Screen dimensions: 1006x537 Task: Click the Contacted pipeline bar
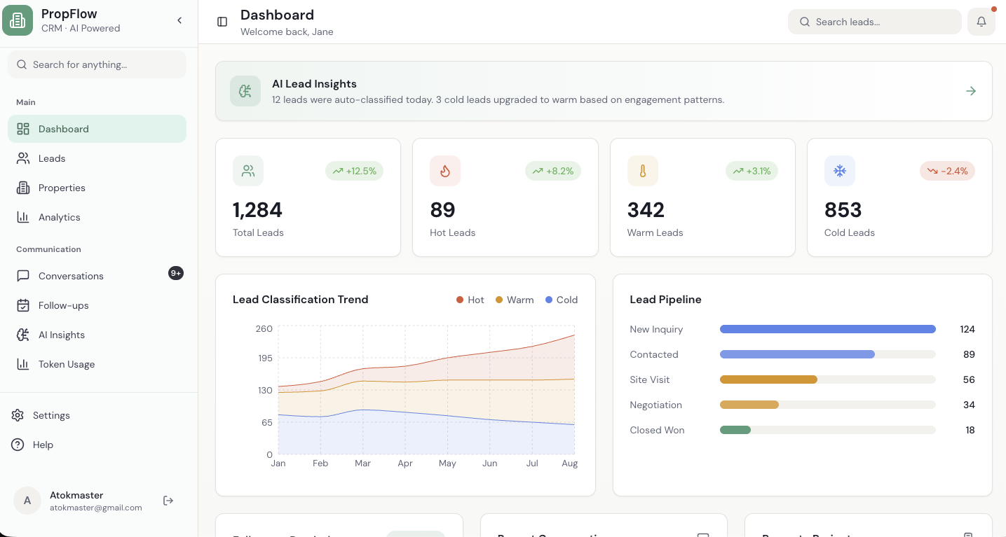point(828,354)
